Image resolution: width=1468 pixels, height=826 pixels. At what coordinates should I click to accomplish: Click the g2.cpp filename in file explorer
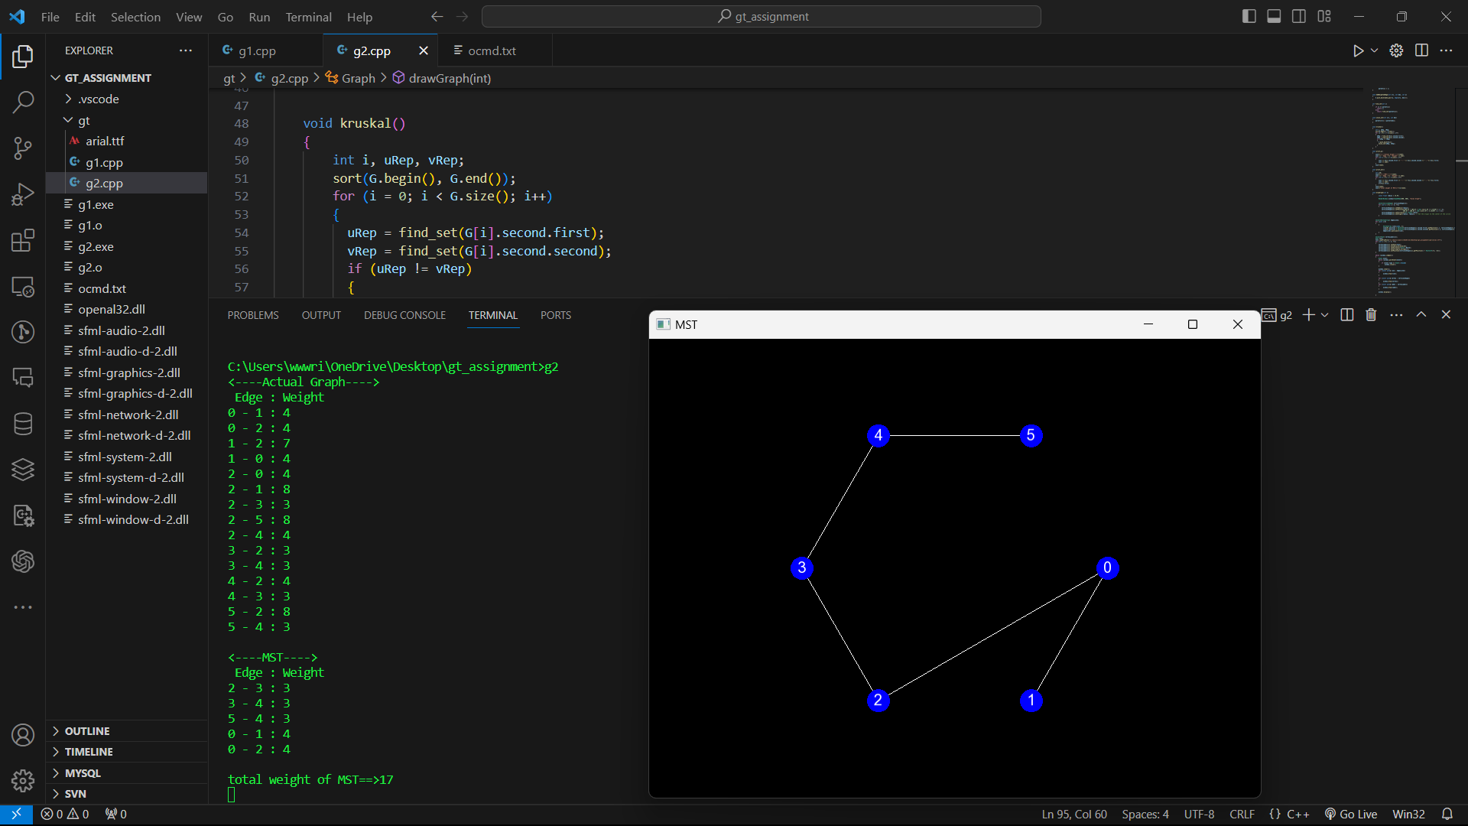coord(104,183)
